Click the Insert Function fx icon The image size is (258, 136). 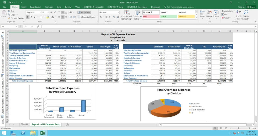38,27
